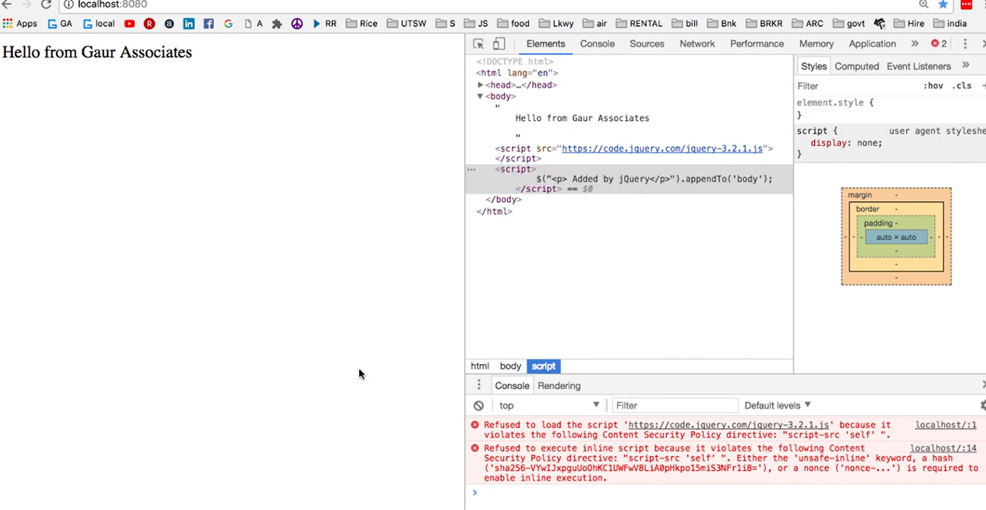Image resolution: width=986 pixels, height=510 pixels.
Task: Open the YouTube bookmark
Action: coord(129,23)
